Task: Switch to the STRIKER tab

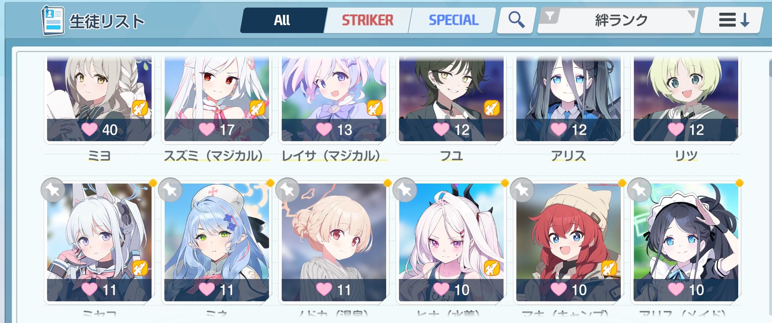Action: pos(367,20)
